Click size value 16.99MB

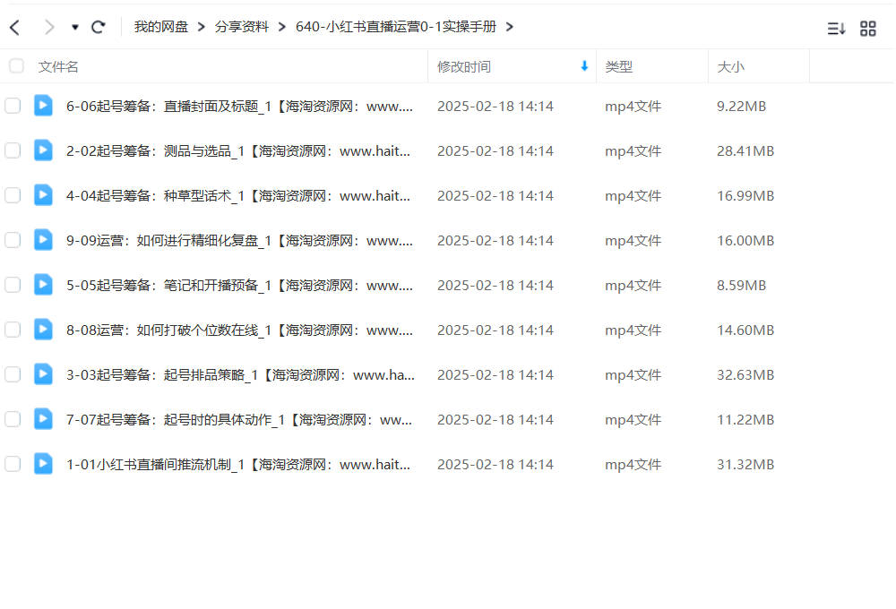point(745,196)
